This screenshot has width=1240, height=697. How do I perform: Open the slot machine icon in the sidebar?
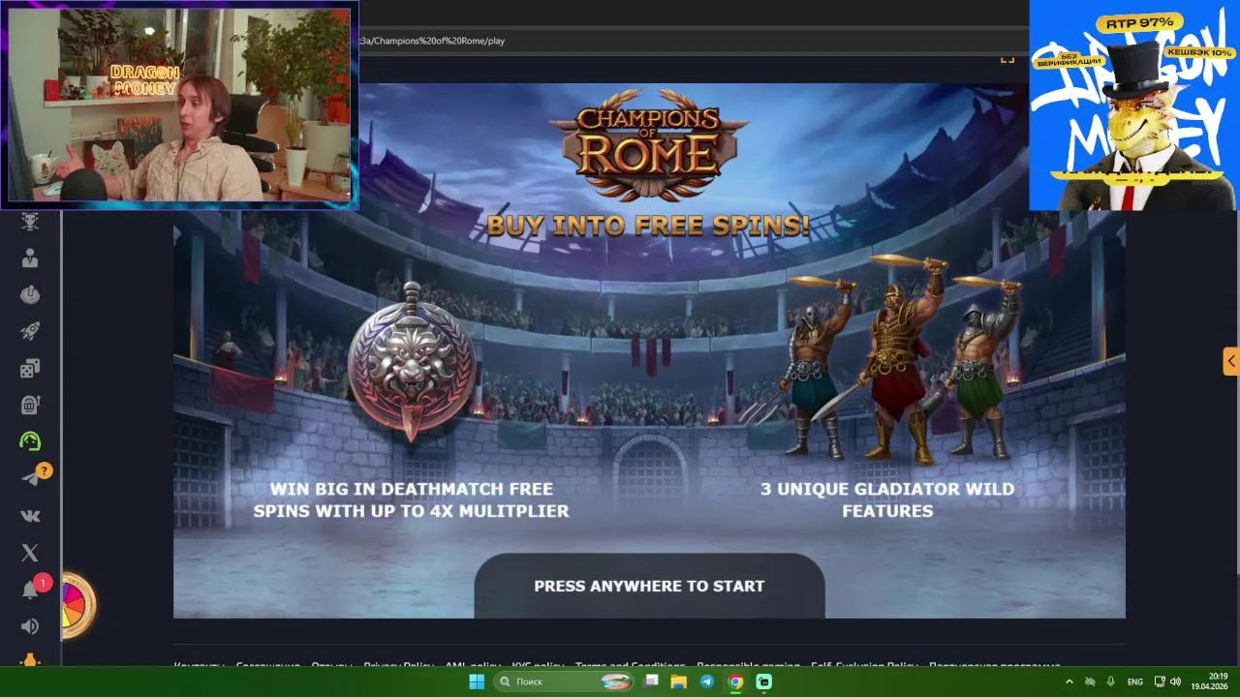click(30, 405)
